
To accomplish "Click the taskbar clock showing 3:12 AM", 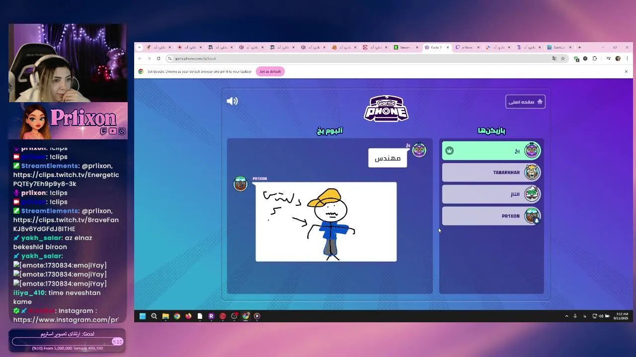I will tap(621, 316).
